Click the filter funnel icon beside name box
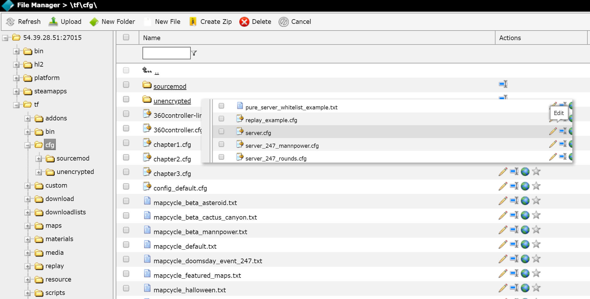590x299 pixels. coord(194,53)
